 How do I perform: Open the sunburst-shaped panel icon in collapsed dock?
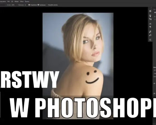coord(150,11)
